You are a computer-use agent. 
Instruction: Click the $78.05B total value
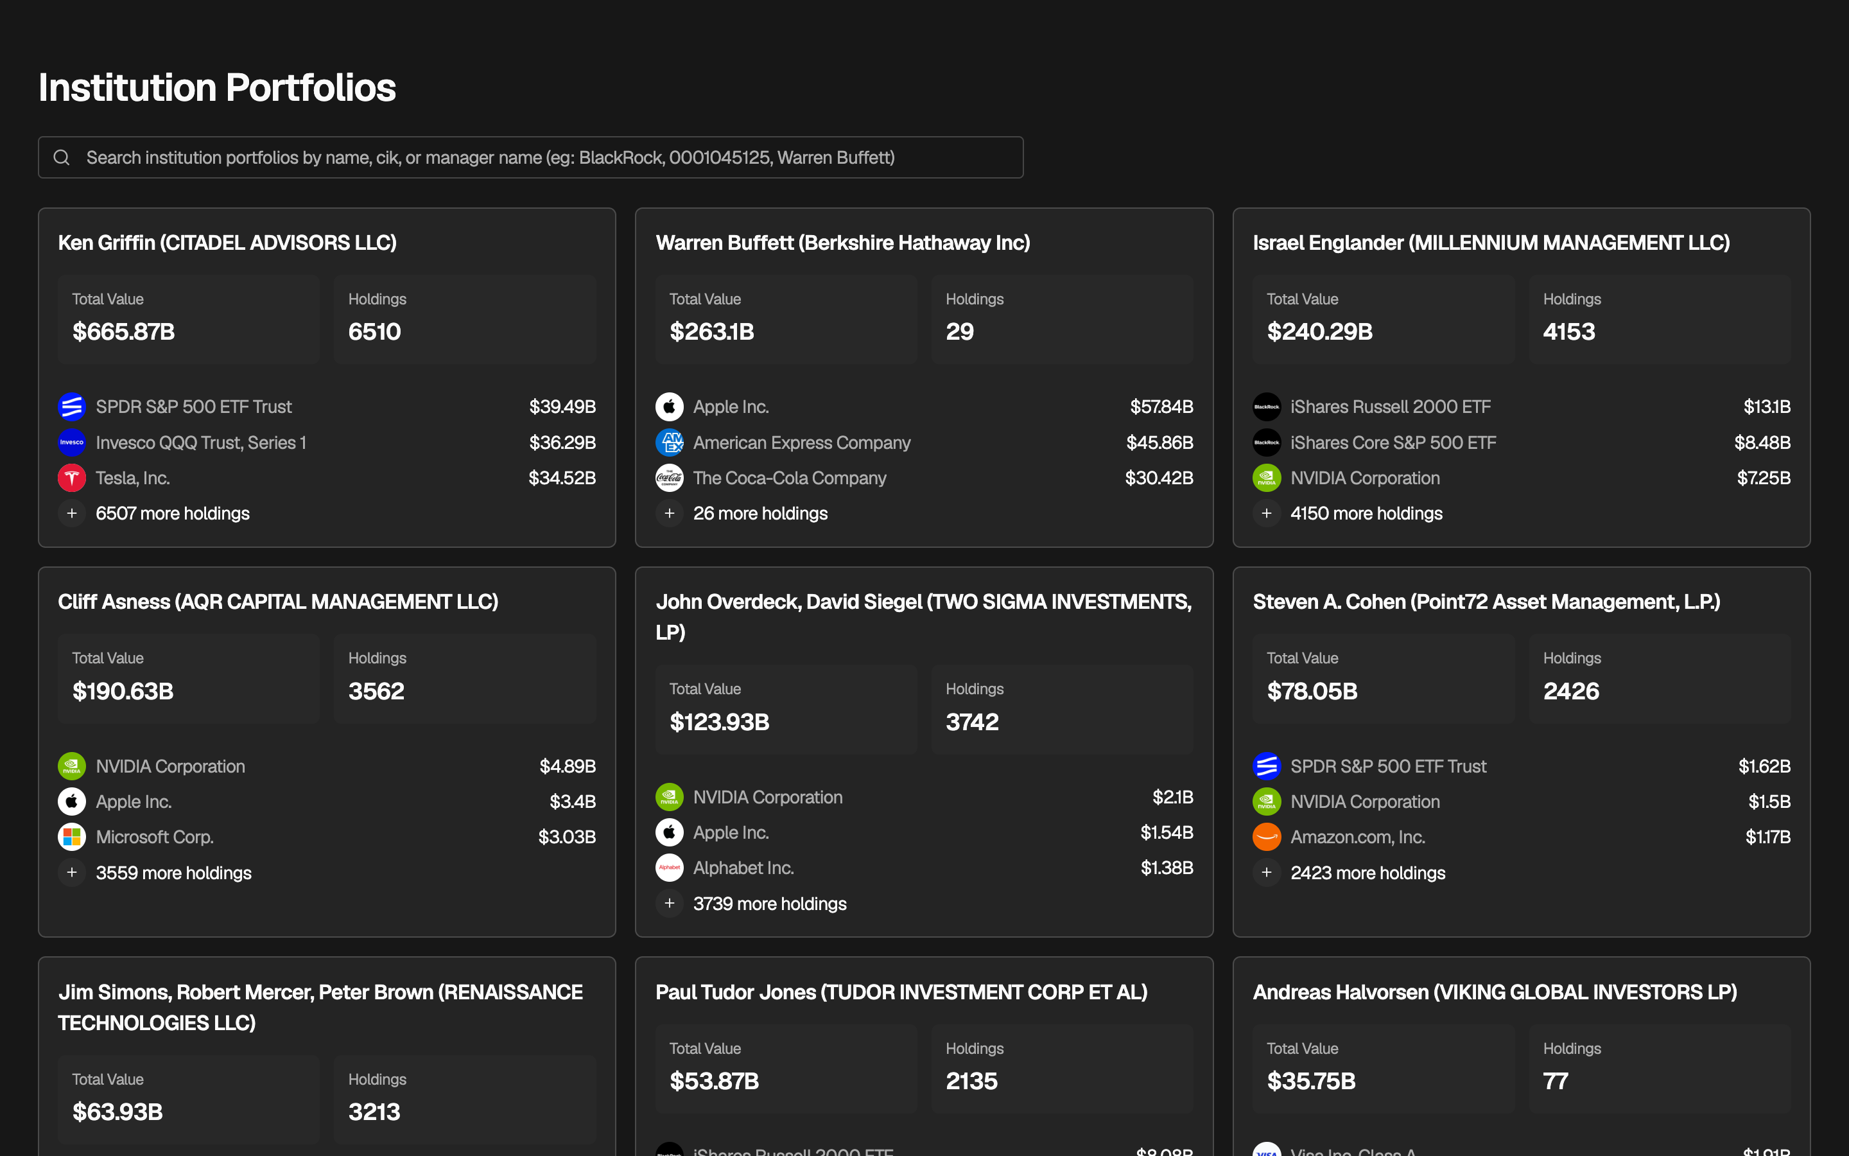pyautogui.click(x=1312, y=691)
